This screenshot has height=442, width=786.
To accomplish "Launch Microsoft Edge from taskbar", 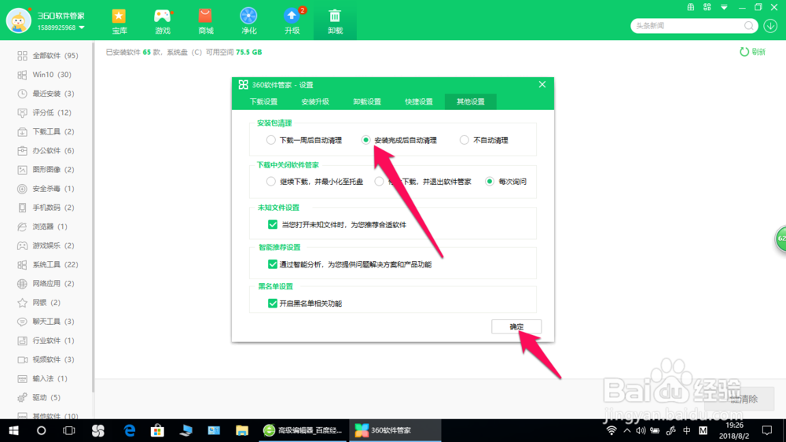I will click(x=130, y=430).
